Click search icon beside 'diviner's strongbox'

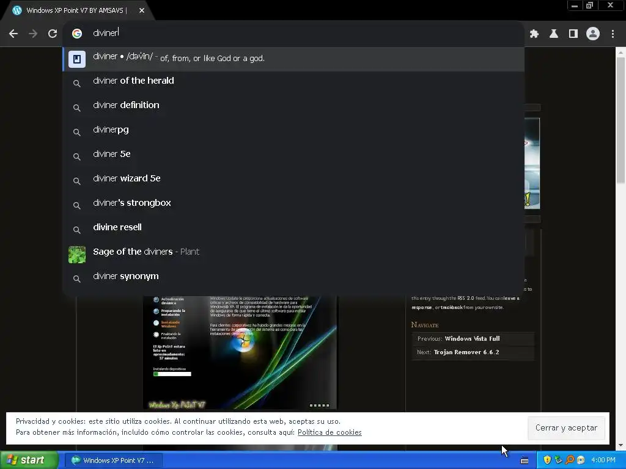77,206
